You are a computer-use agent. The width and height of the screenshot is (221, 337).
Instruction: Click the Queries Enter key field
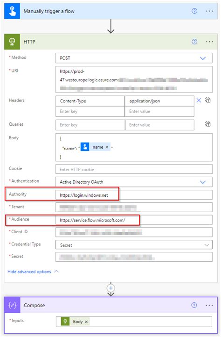click(x=90, y=125)
